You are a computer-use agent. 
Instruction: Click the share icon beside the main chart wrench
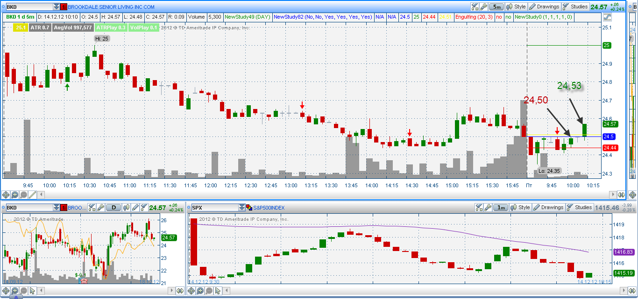coord(475,7)
